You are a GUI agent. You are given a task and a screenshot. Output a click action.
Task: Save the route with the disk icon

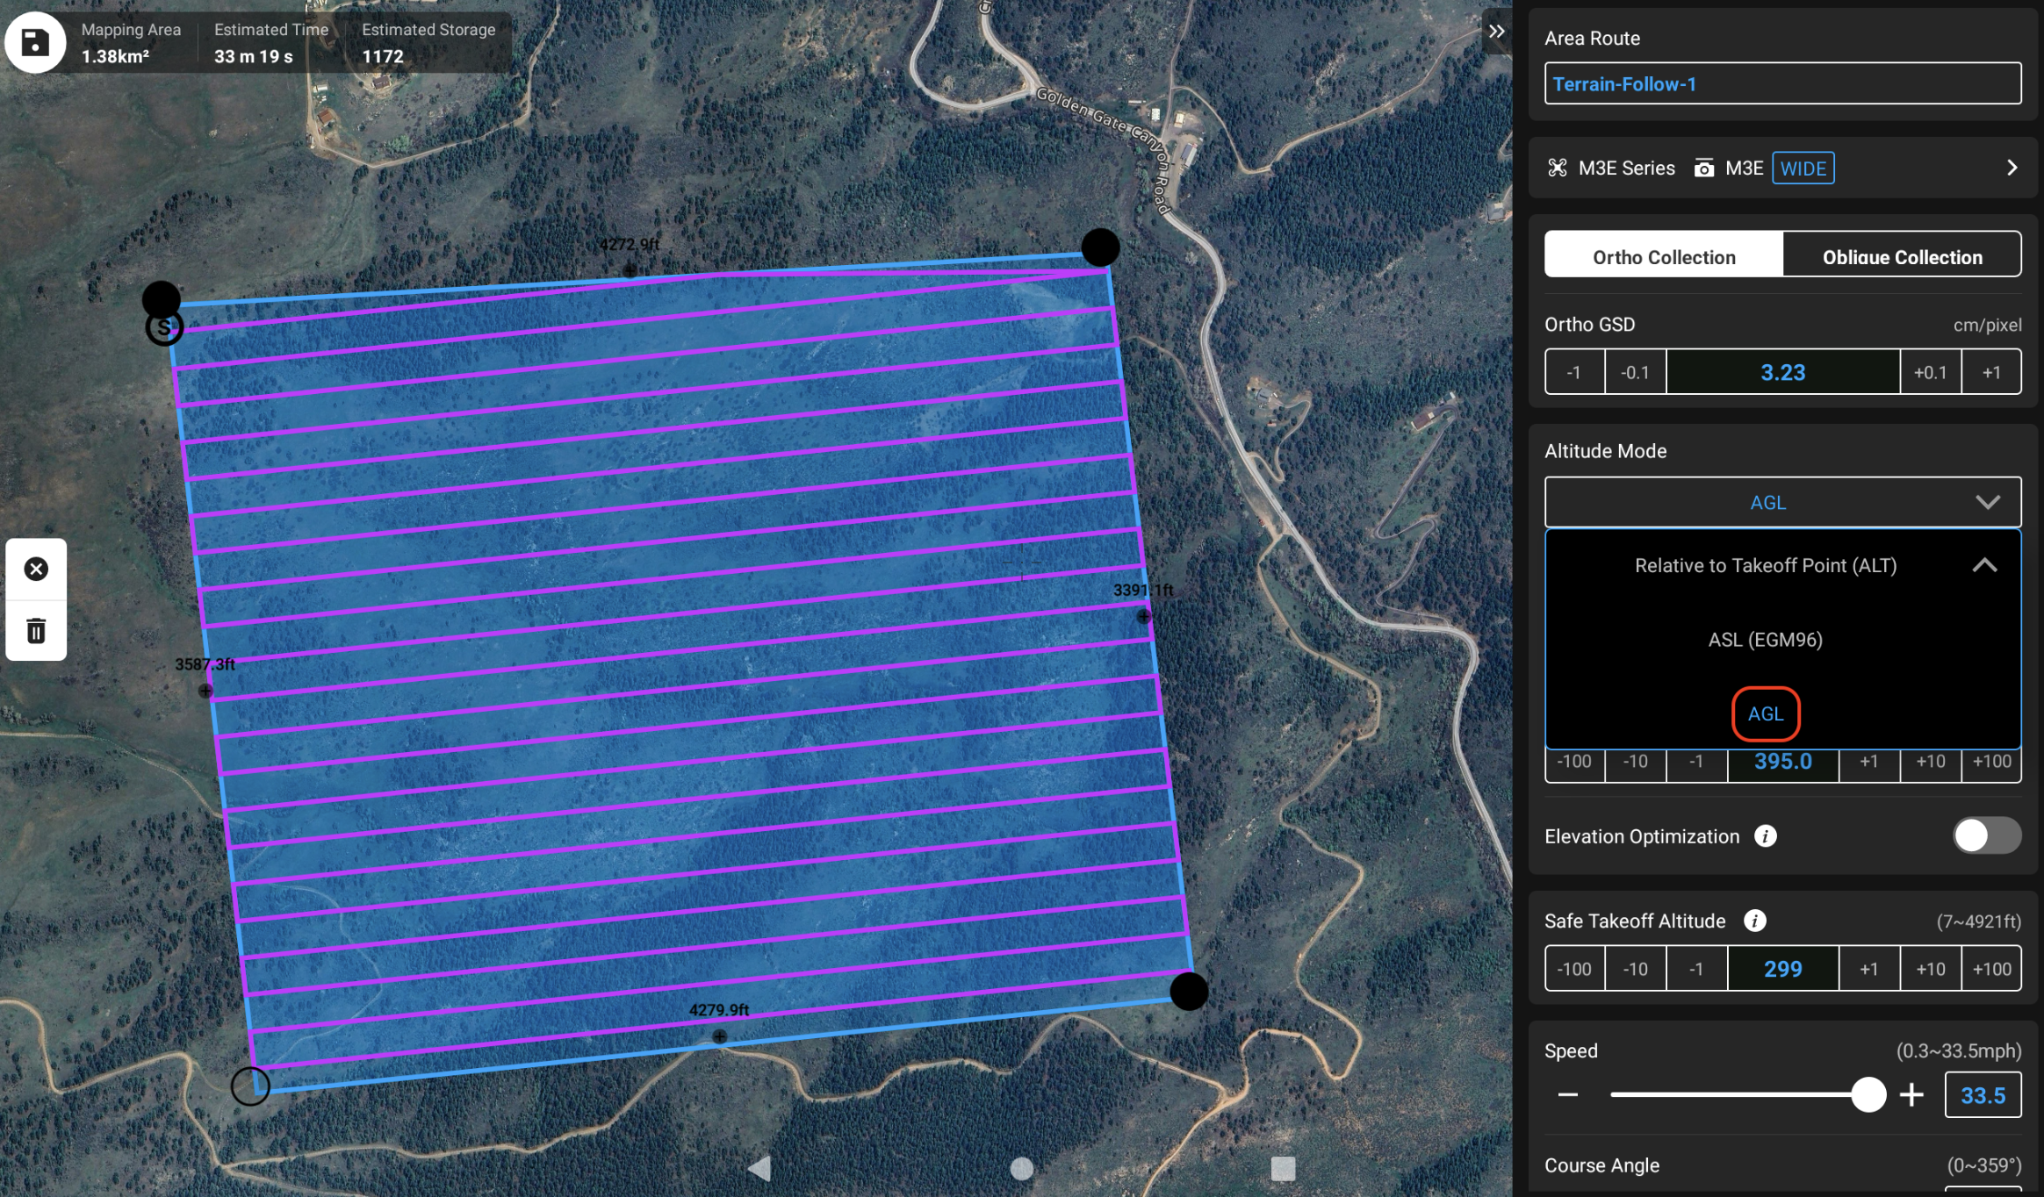(x=35, y=42)
